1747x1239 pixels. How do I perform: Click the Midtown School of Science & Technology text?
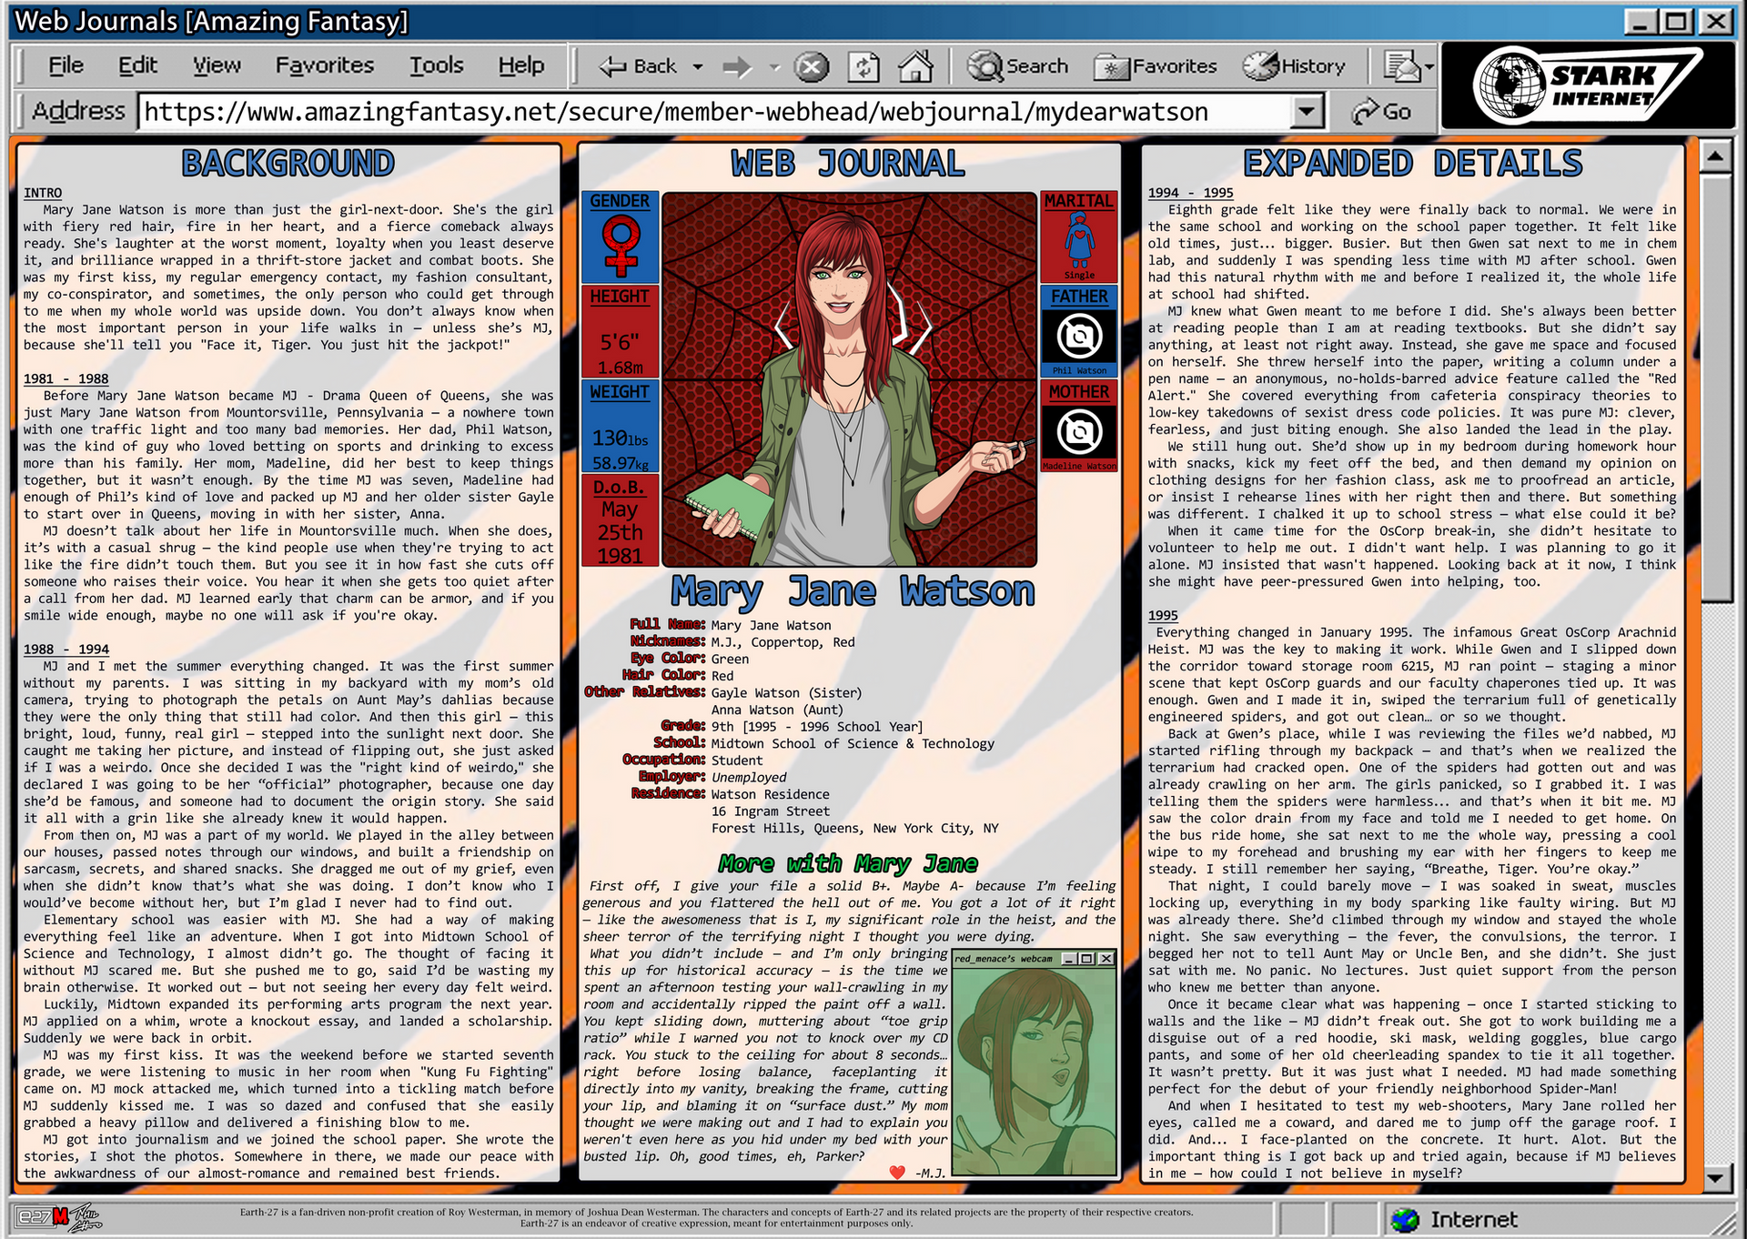click(x=853, y=743)
